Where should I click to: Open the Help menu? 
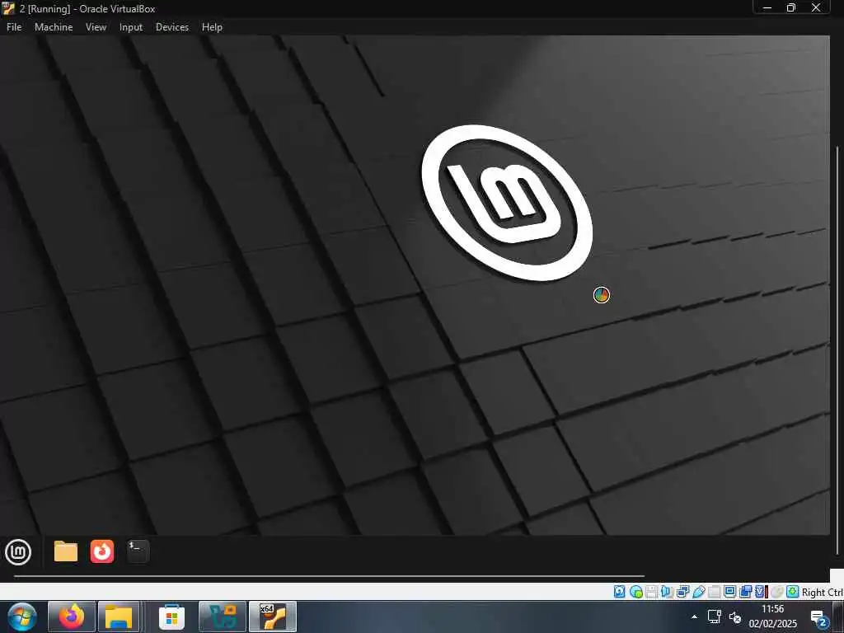point(212,27)
